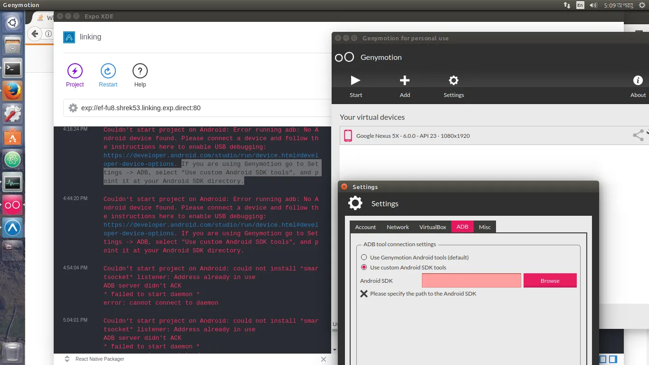Add a new virtual device in Genymotion
The height and width of the screenshot is (365, 649).
pyautogui.click(x=405, y=86)
